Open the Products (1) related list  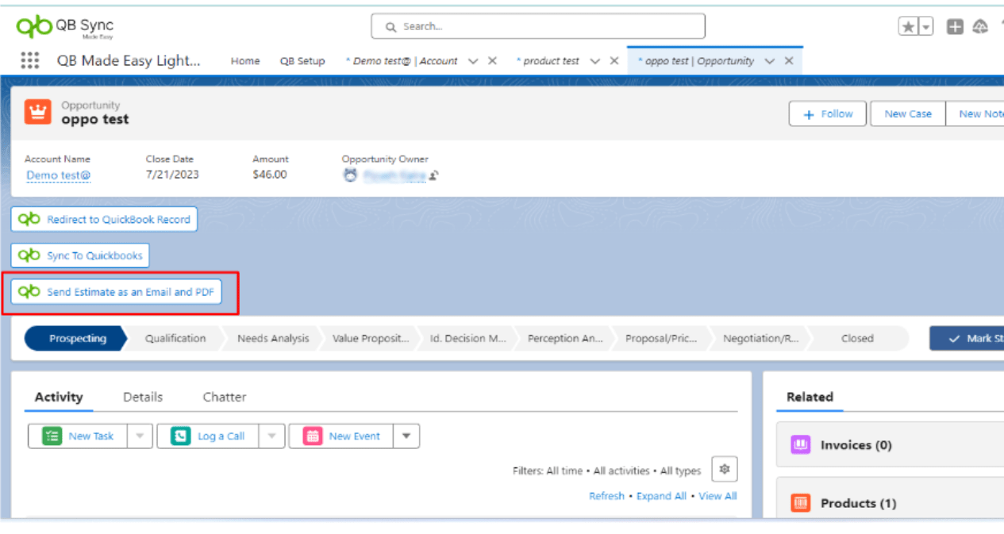click(858, 503)
